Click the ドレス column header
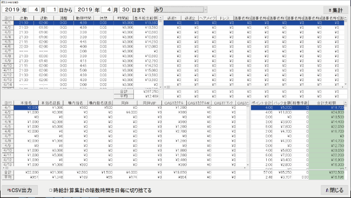Screen dimensions: 351x198 (x=225, y=18)
